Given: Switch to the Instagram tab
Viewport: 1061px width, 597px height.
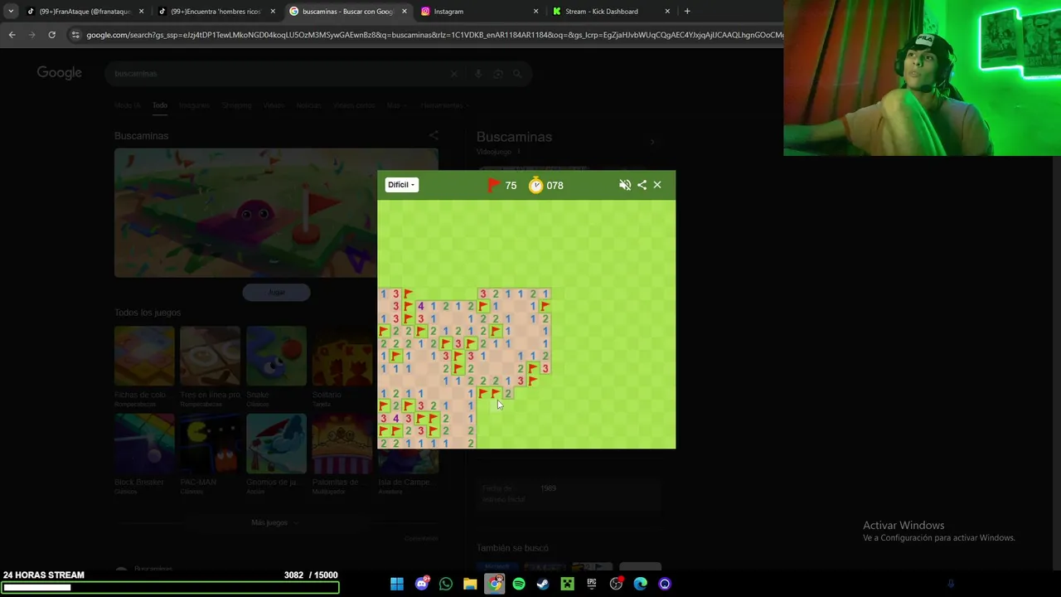Looking at the screenshot, I should [478, 12].
